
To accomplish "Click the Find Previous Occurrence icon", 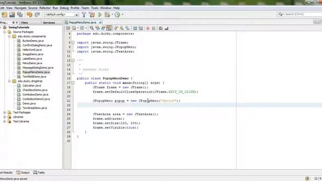I will (97, 28).
